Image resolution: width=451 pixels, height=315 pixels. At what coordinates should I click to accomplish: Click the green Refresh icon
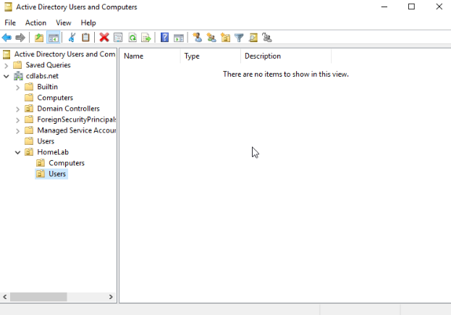coord(132,38)
